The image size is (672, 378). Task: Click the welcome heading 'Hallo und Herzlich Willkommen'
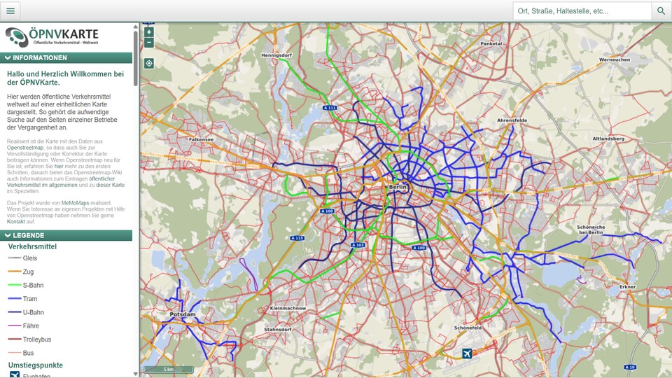point(65,78)
